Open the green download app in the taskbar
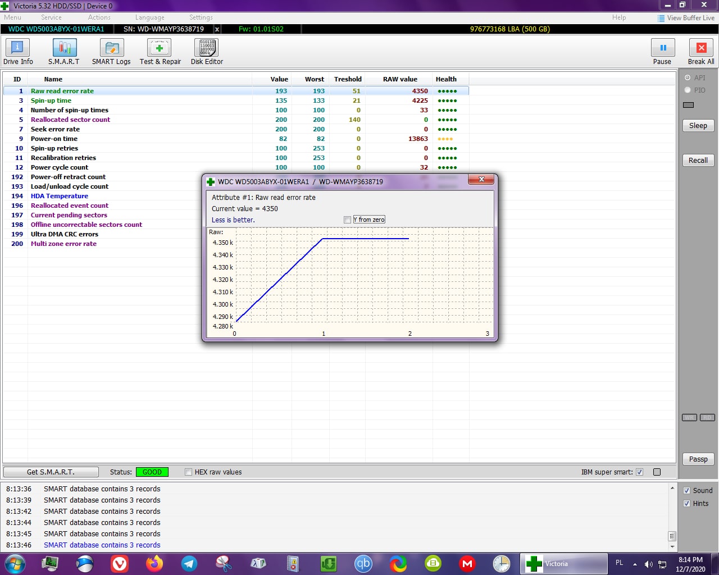The width and height of the screenshot is (719, 575). (329, 563)
